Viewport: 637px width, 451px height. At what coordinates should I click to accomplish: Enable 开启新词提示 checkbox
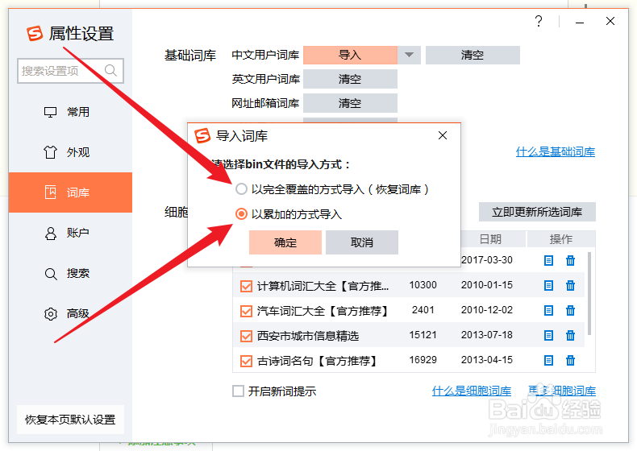(238, 391)
